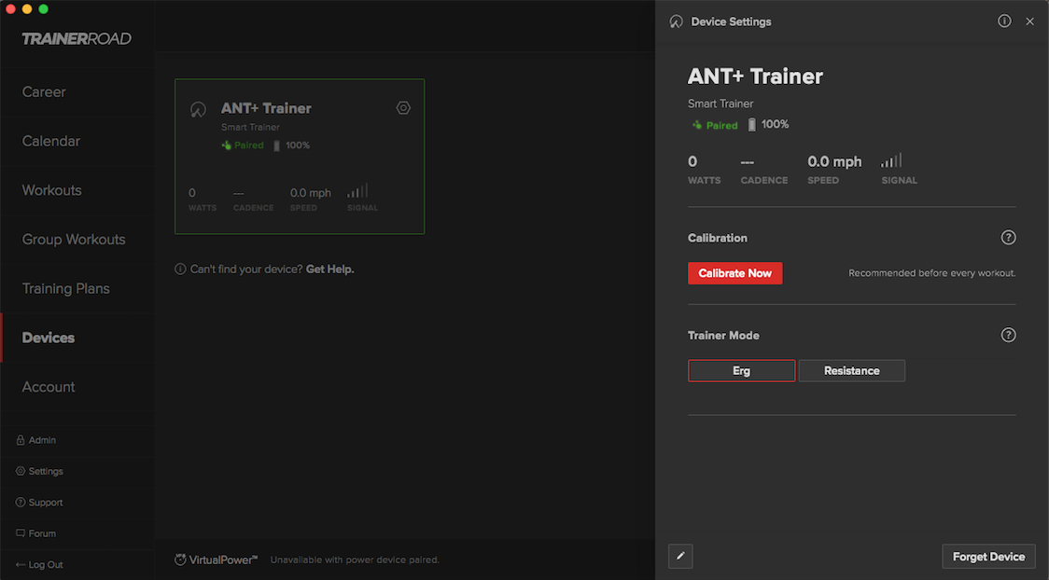Open Training Plans
Image resolution: width=1049 pixels, height=580 pixels.
tap(65, 288)
